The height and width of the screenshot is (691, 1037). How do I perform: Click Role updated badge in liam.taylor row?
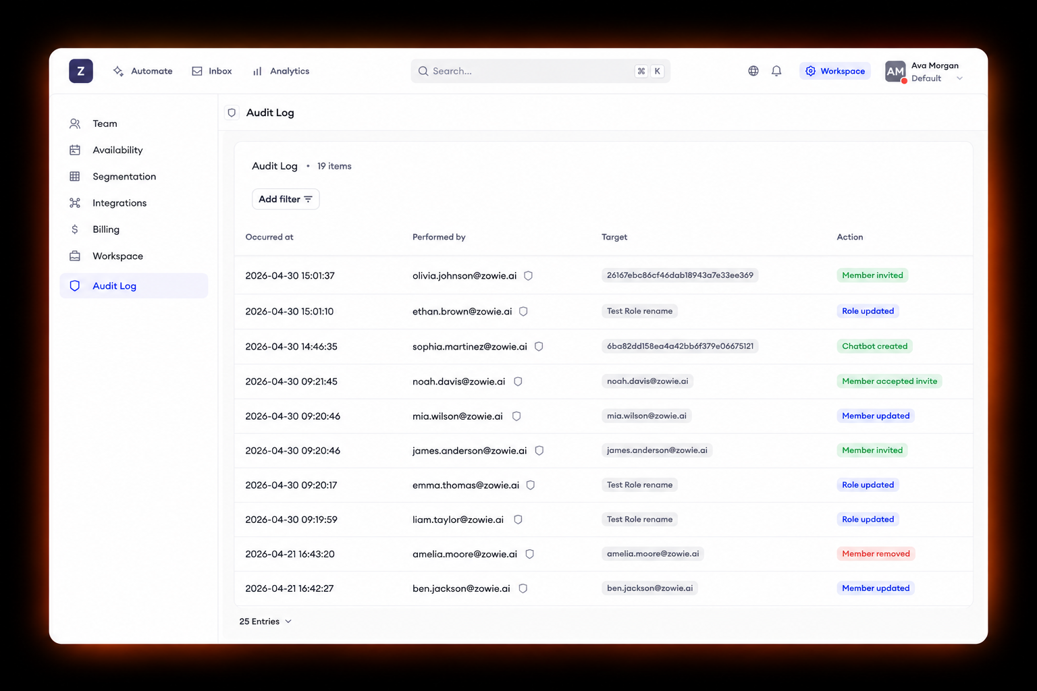pos(868,519)
